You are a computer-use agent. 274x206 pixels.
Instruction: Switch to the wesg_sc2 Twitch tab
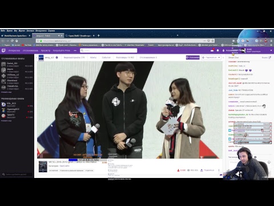[47, 35]
